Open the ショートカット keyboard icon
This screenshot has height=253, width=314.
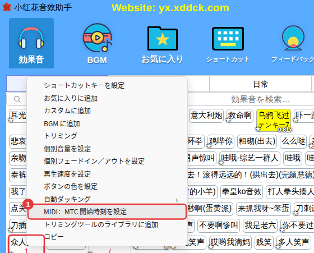coord(228,44)
